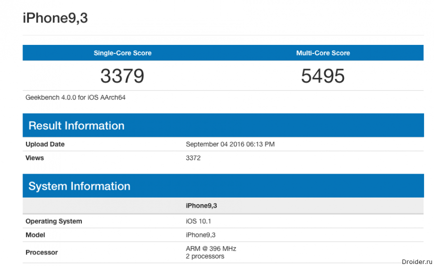Select the views count 3372
The image size is (434, 266).
[193, 158]
